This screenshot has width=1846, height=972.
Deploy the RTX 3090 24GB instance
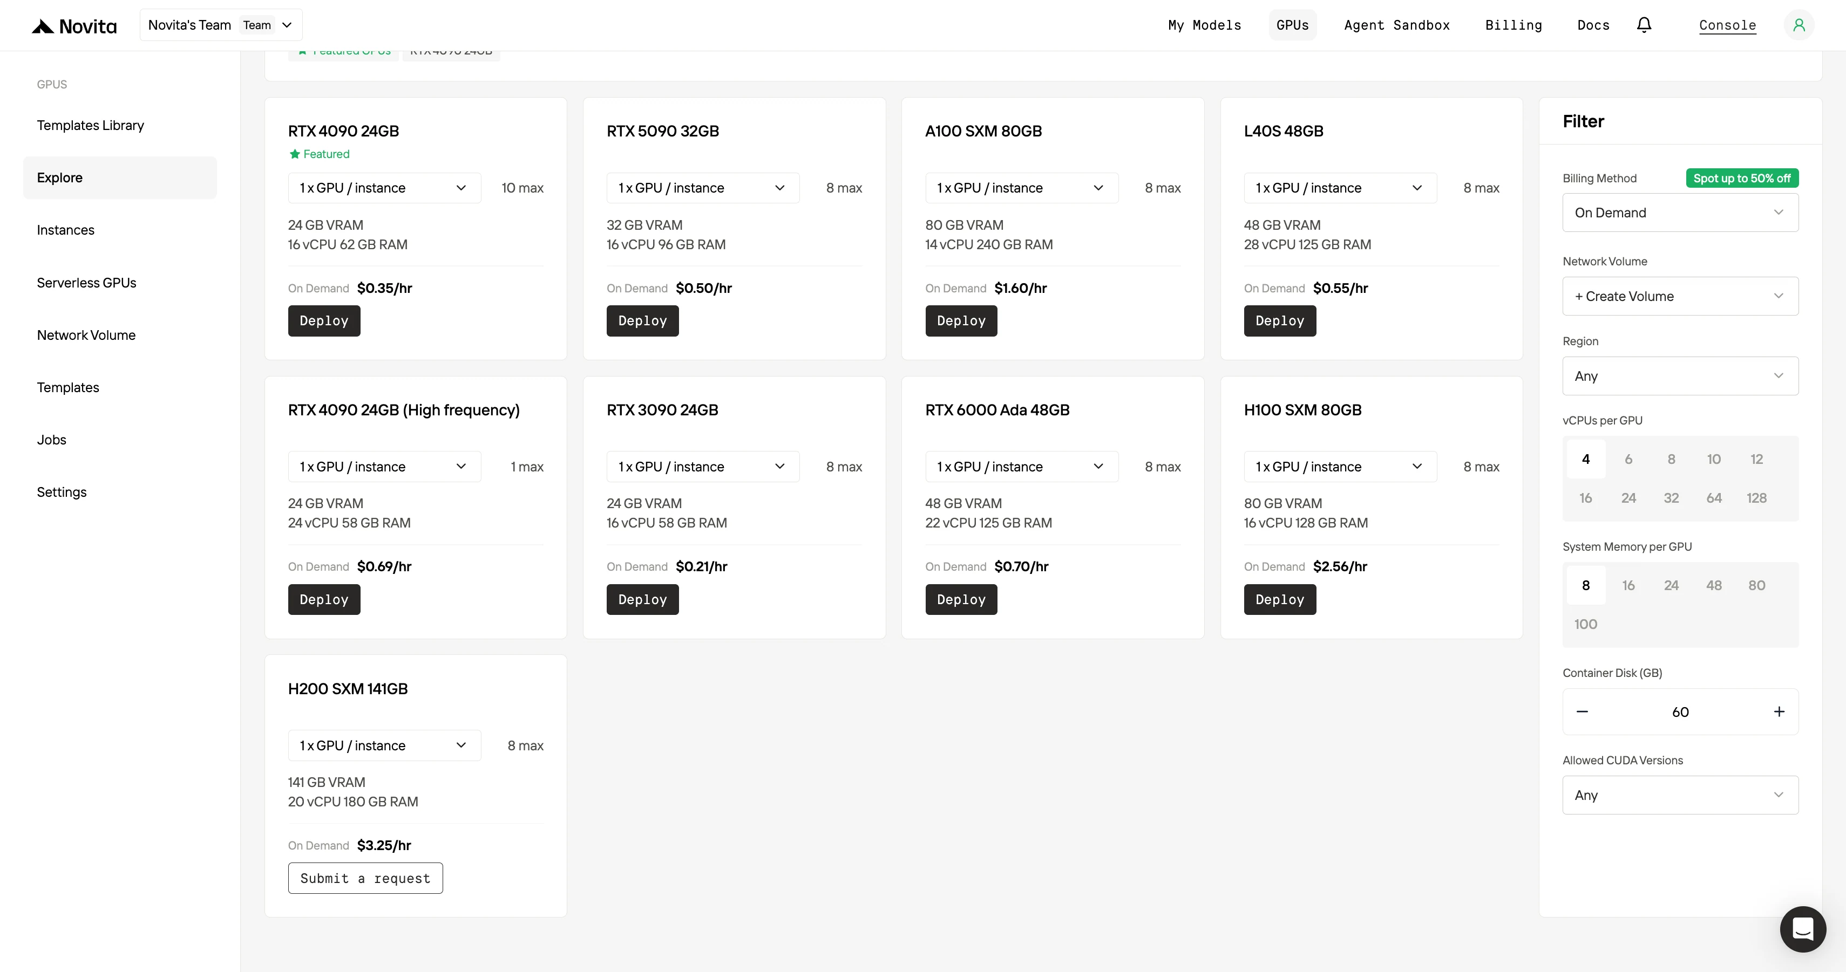point(643,599)
